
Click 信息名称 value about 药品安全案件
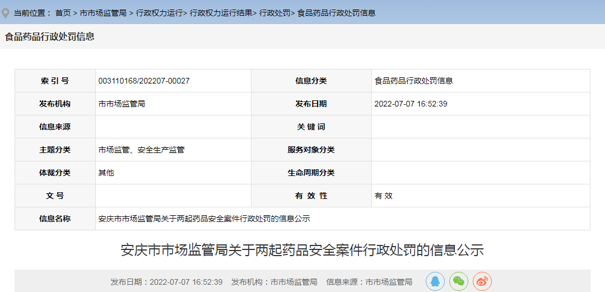coord(204,219)
